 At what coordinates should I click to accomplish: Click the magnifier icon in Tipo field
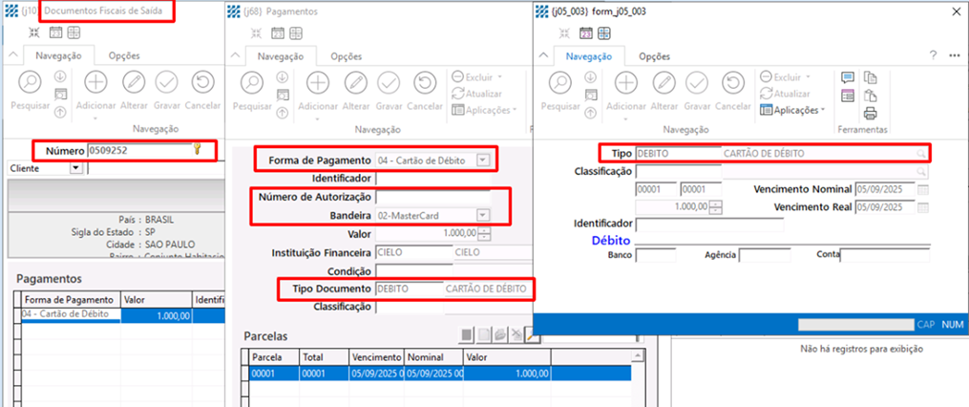[x=921, y=153]
